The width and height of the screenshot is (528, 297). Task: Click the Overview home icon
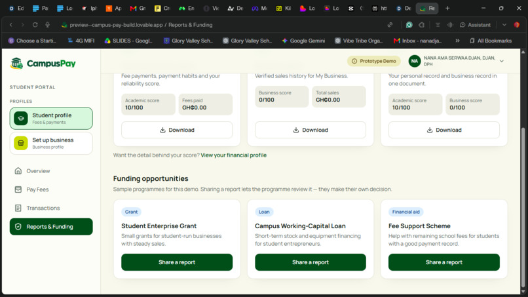tap(18, 171)
